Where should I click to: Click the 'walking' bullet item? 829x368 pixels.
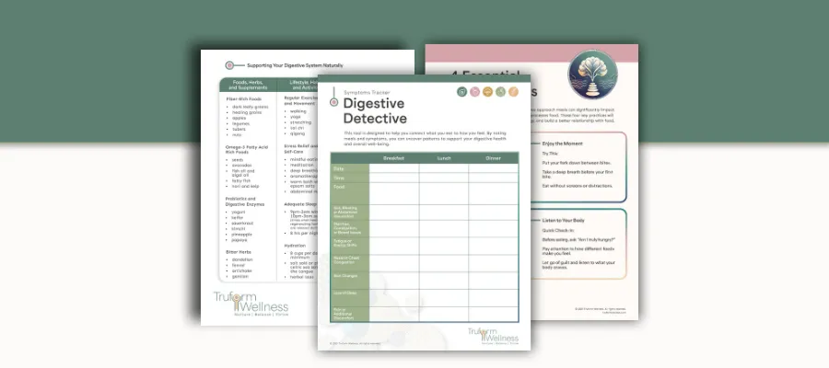(298, 111)
